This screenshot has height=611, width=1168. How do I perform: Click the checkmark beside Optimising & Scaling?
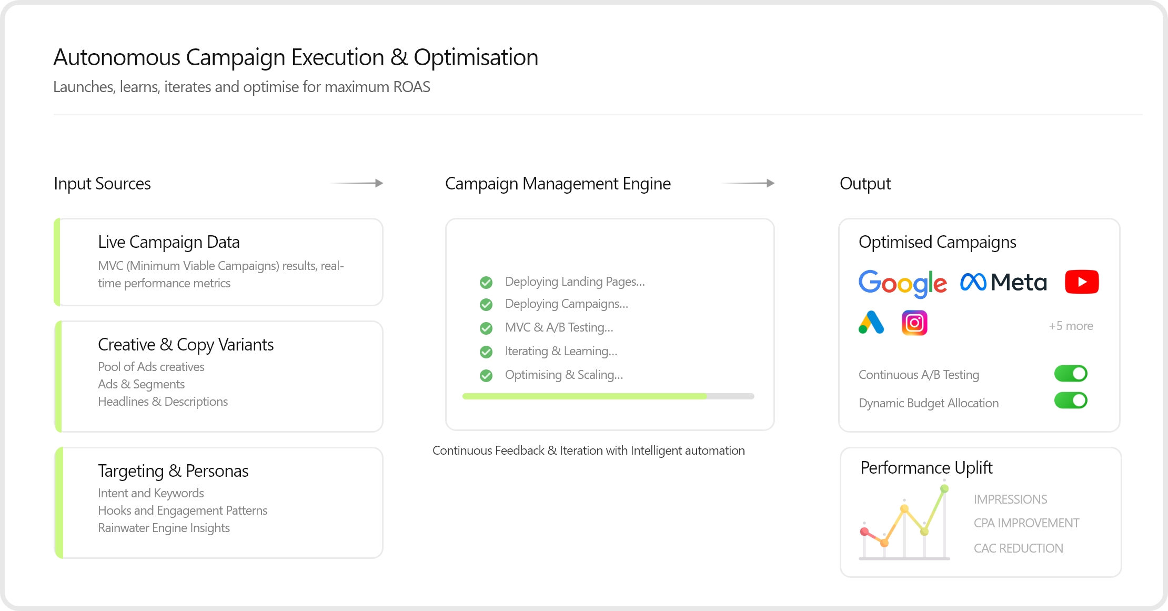pos(485,375)
